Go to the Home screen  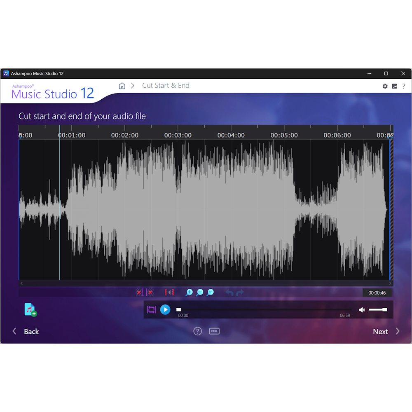[122, 86]
